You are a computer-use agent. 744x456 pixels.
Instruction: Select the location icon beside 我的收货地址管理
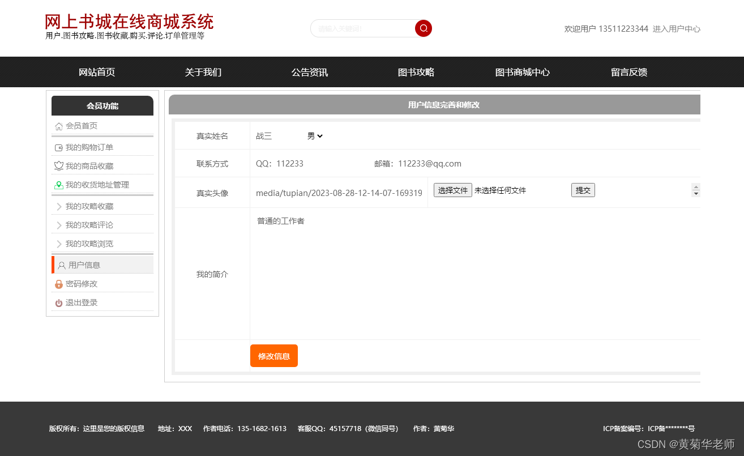pyautogui.click(x=58, y=185)
